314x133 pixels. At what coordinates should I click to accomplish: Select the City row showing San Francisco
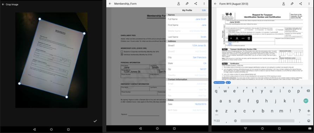click(x=187, y=57)
